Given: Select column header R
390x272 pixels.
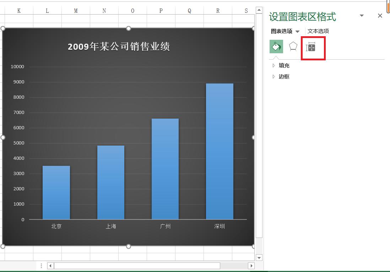Looking at the screenshot, I should click(x=218, y=10).
